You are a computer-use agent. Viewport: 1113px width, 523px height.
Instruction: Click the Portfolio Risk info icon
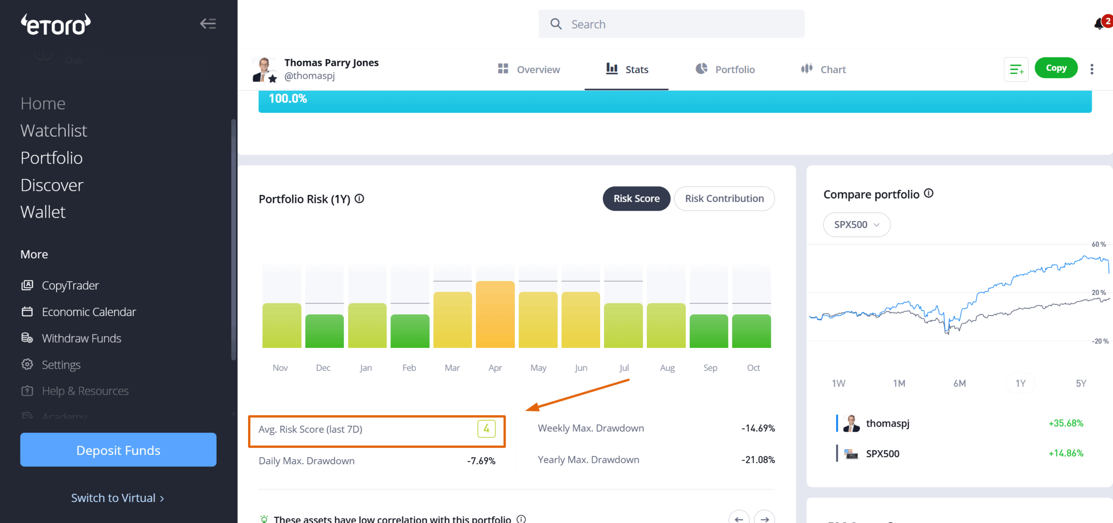coord(359,199)
